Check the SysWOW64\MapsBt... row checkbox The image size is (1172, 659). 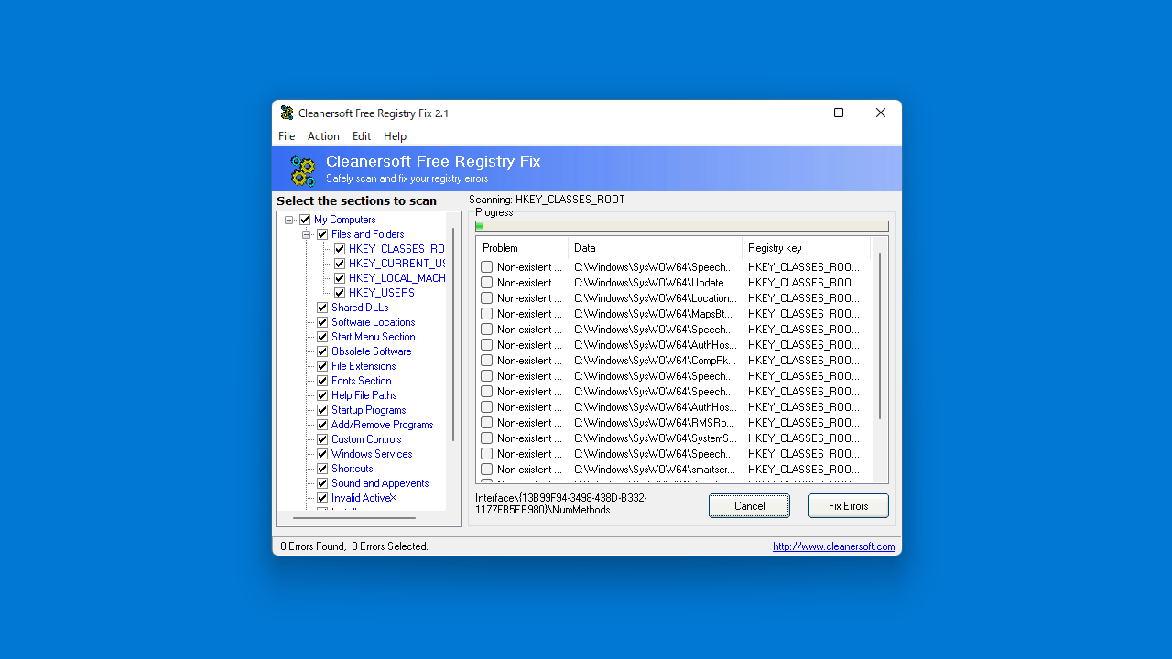click(x=486, y=314)
